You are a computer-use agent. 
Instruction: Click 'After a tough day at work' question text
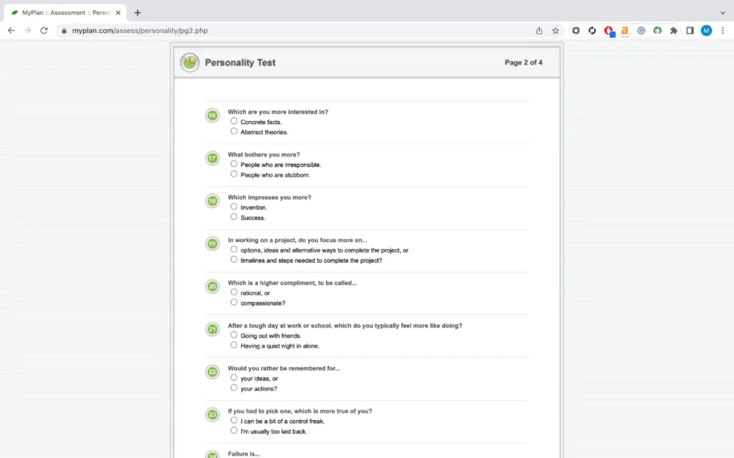345,326
